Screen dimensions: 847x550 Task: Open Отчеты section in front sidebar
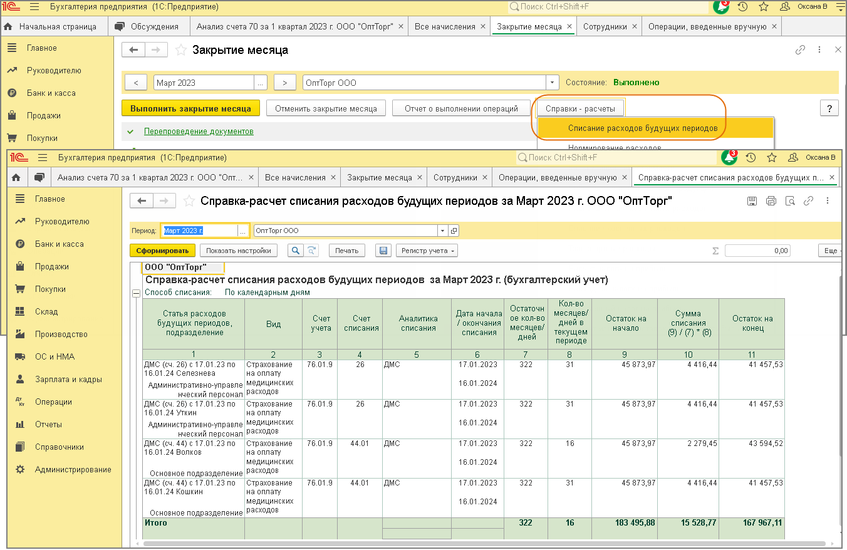pos(48,424)
